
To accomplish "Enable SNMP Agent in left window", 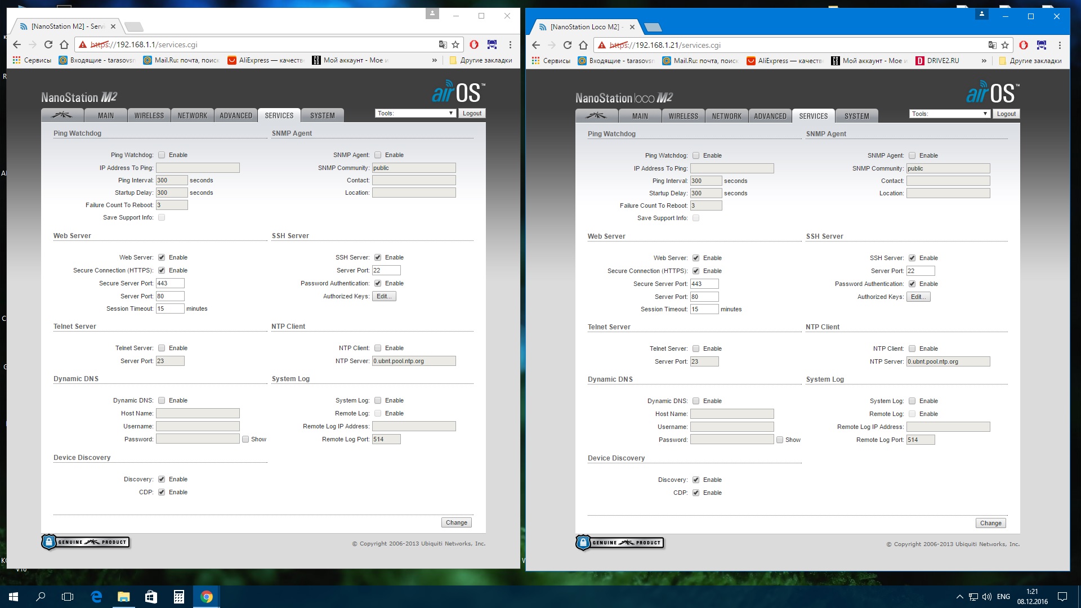I will pos(378,155).
